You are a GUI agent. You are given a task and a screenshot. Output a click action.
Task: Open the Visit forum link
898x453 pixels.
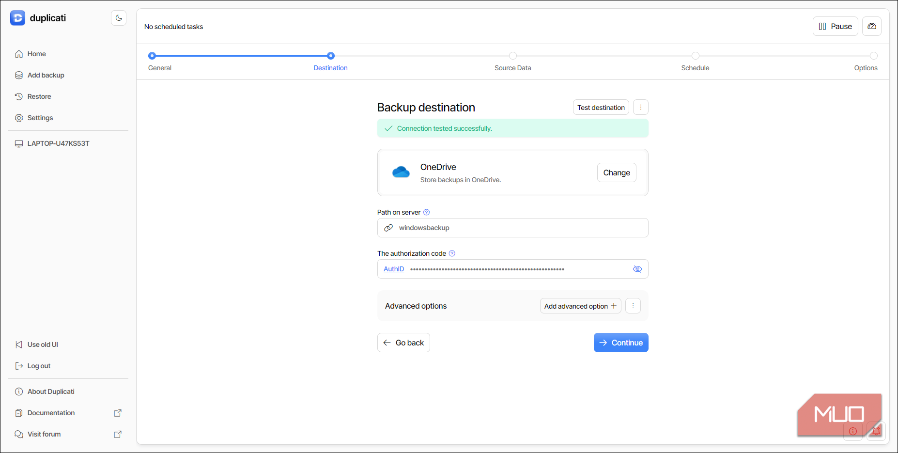coord(44,434)
